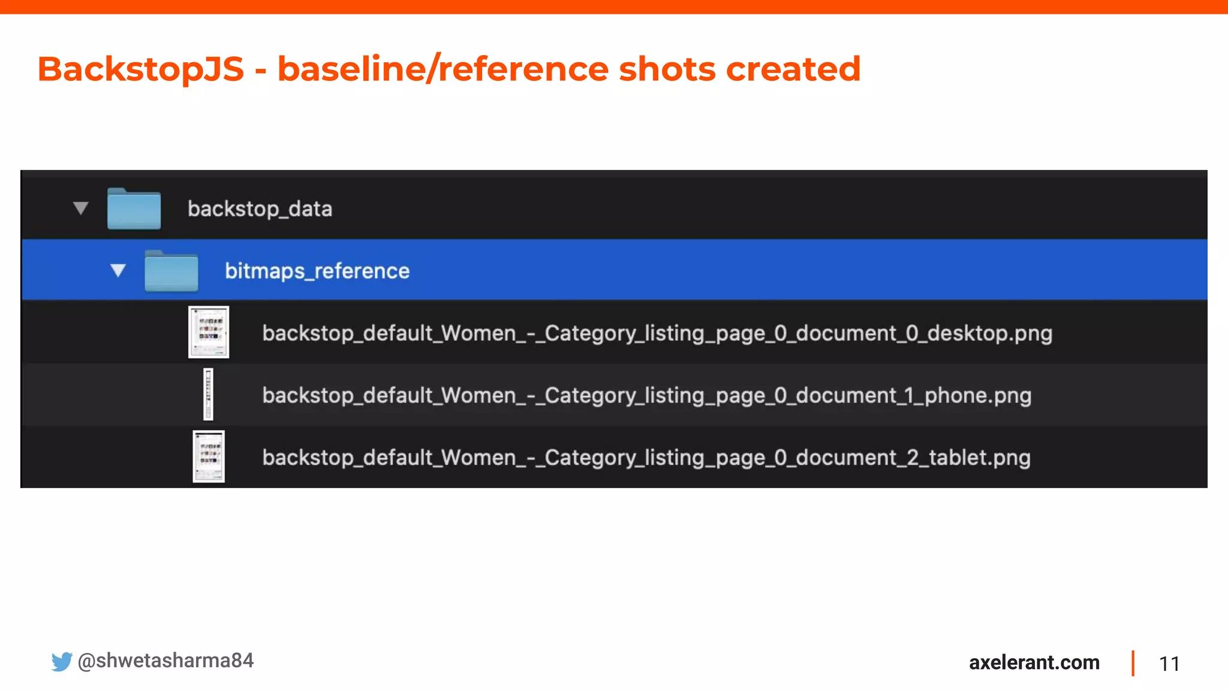Open the axelerant.com link
1228x690 pixels.
click(1034, 662)
